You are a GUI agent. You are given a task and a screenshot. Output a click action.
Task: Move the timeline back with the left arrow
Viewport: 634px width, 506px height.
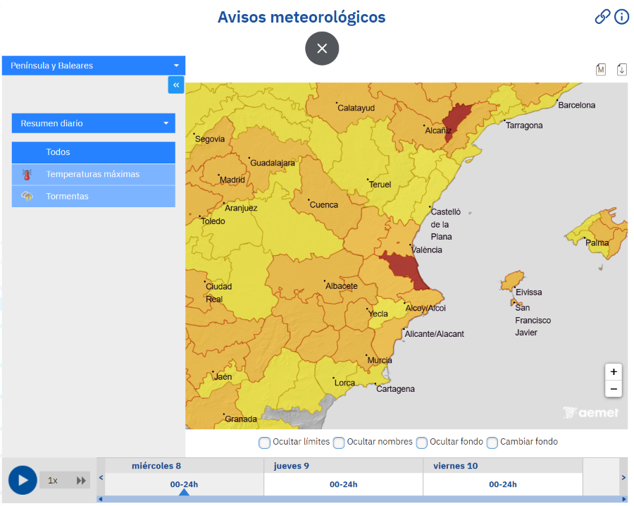101,478
